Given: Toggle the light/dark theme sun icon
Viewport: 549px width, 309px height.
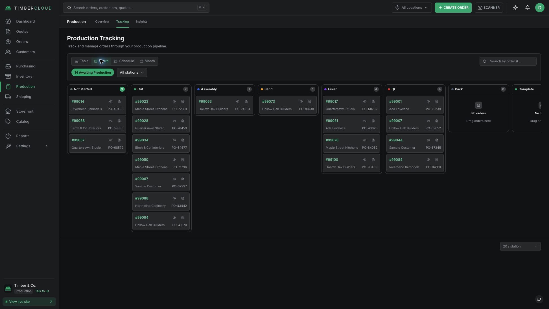Looking at the screenshot, I should (x=515, y=8).
